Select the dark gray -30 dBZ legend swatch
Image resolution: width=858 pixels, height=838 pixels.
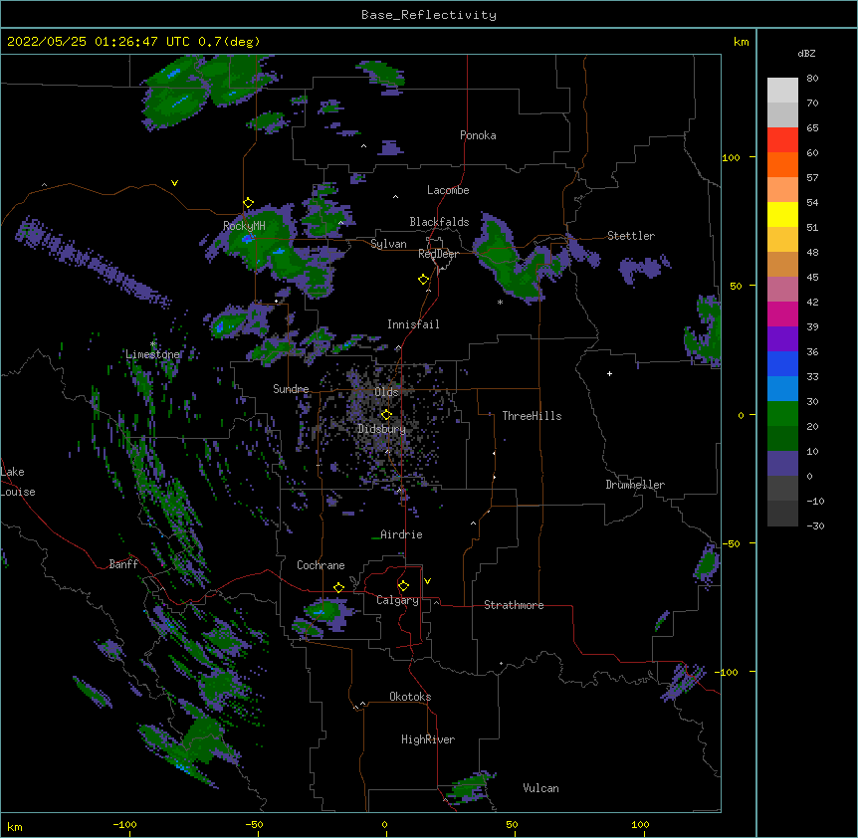(782, 514)
